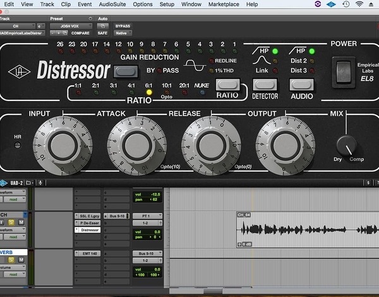
Task: Click the preset settings copy icon next to plus
Action: coord(64,33)
